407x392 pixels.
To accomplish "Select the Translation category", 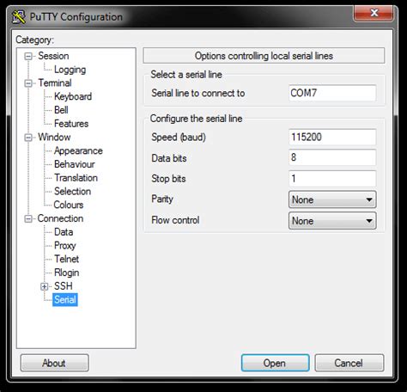I will pyautogui.click(x=76, y=178).
